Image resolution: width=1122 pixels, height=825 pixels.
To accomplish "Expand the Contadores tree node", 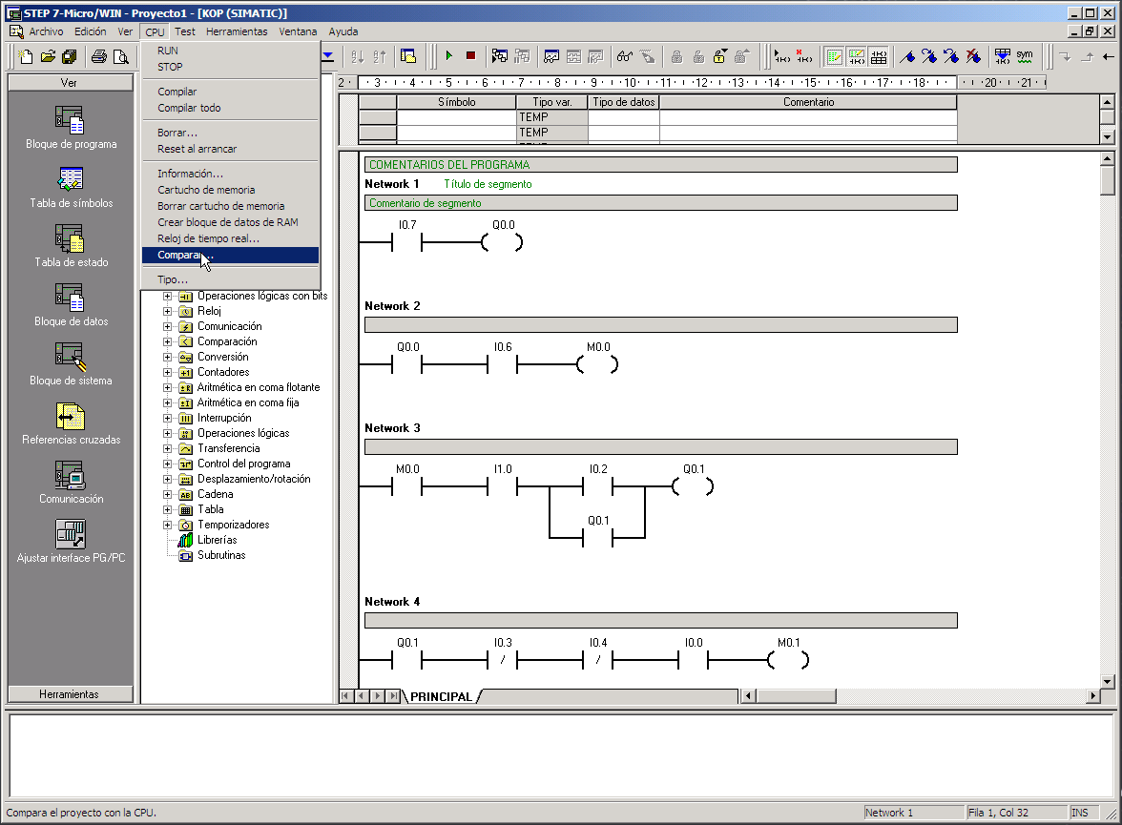I will 168,372.
